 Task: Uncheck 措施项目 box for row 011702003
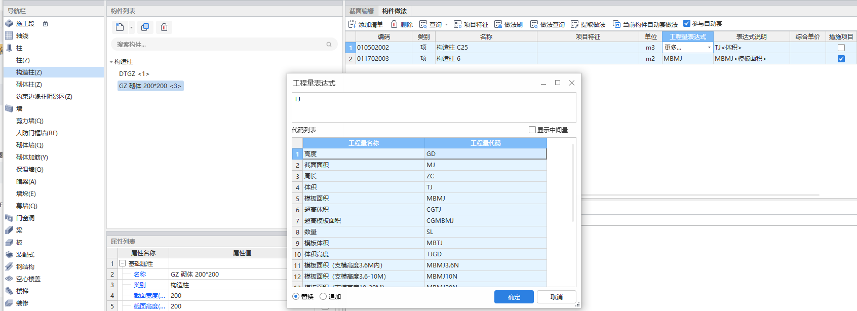(x=841, y=59)
